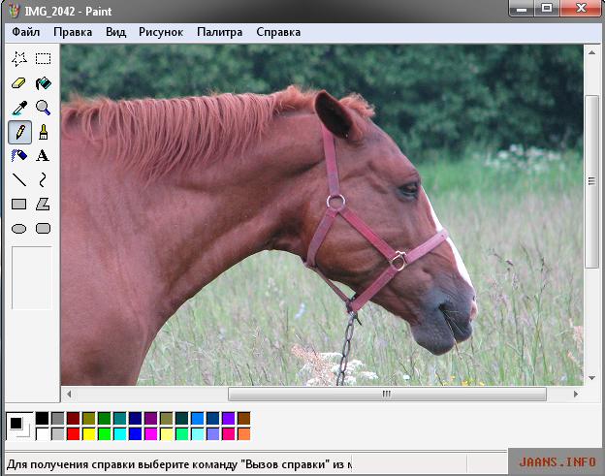This screenshot has height=476, width=605.
Task: Open the Палитра menu
Action: (219, 32)
